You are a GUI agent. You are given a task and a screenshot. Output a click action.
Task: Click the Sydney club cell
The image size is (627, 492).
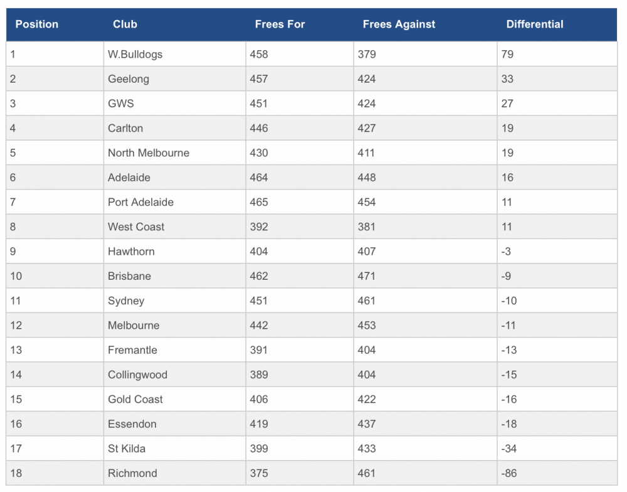[x=175, y=300]
